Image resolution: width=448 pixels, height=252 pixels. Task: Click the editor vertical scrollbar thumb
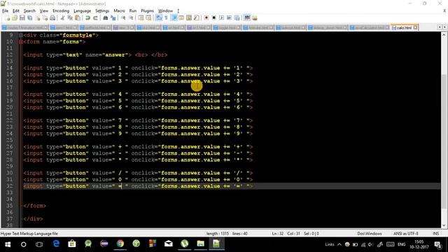tap(444, 141)
